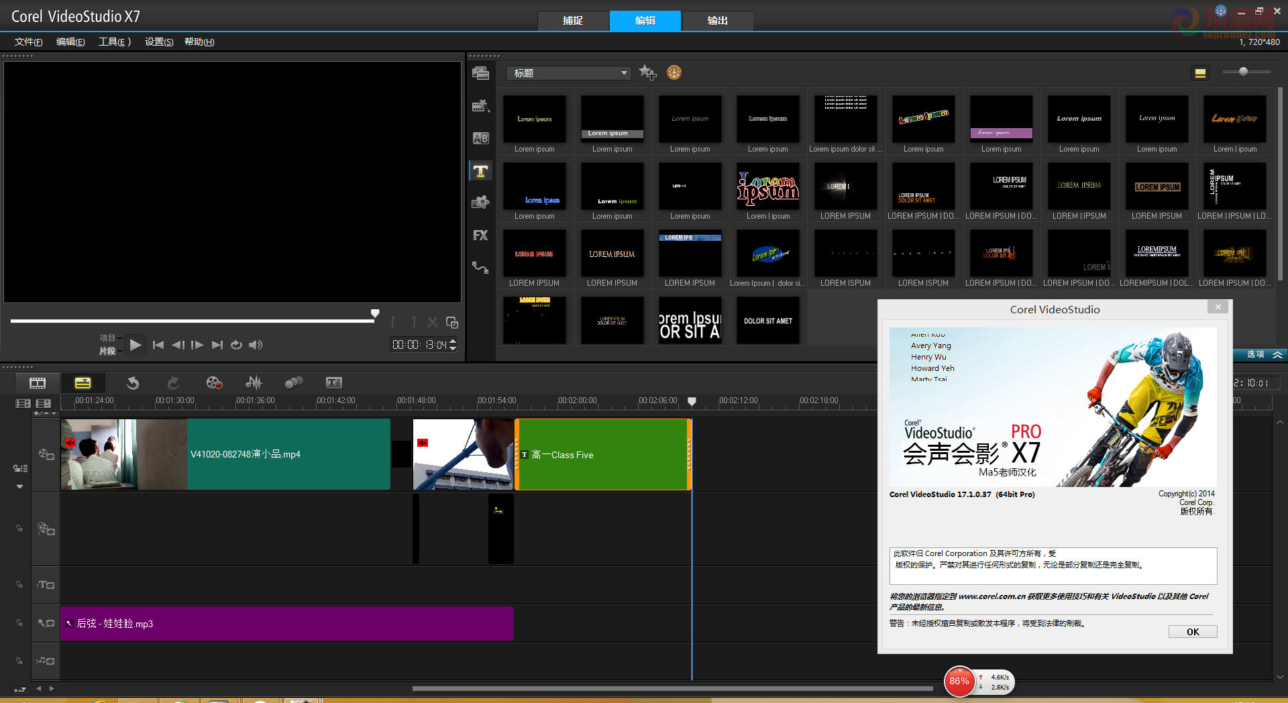Step to the next frame

point(197,345)
